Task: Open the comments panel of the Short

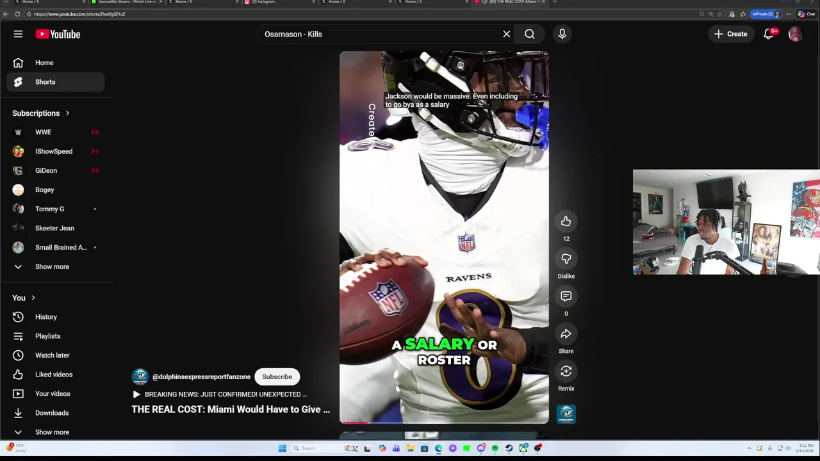Action: coord(566,296)
